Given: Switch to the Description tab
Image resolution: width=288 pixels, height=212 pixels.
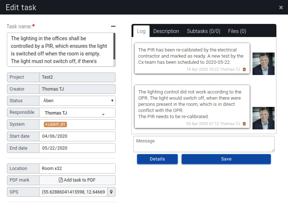Looking at the screenshot, I should click(x=166, y=31).
